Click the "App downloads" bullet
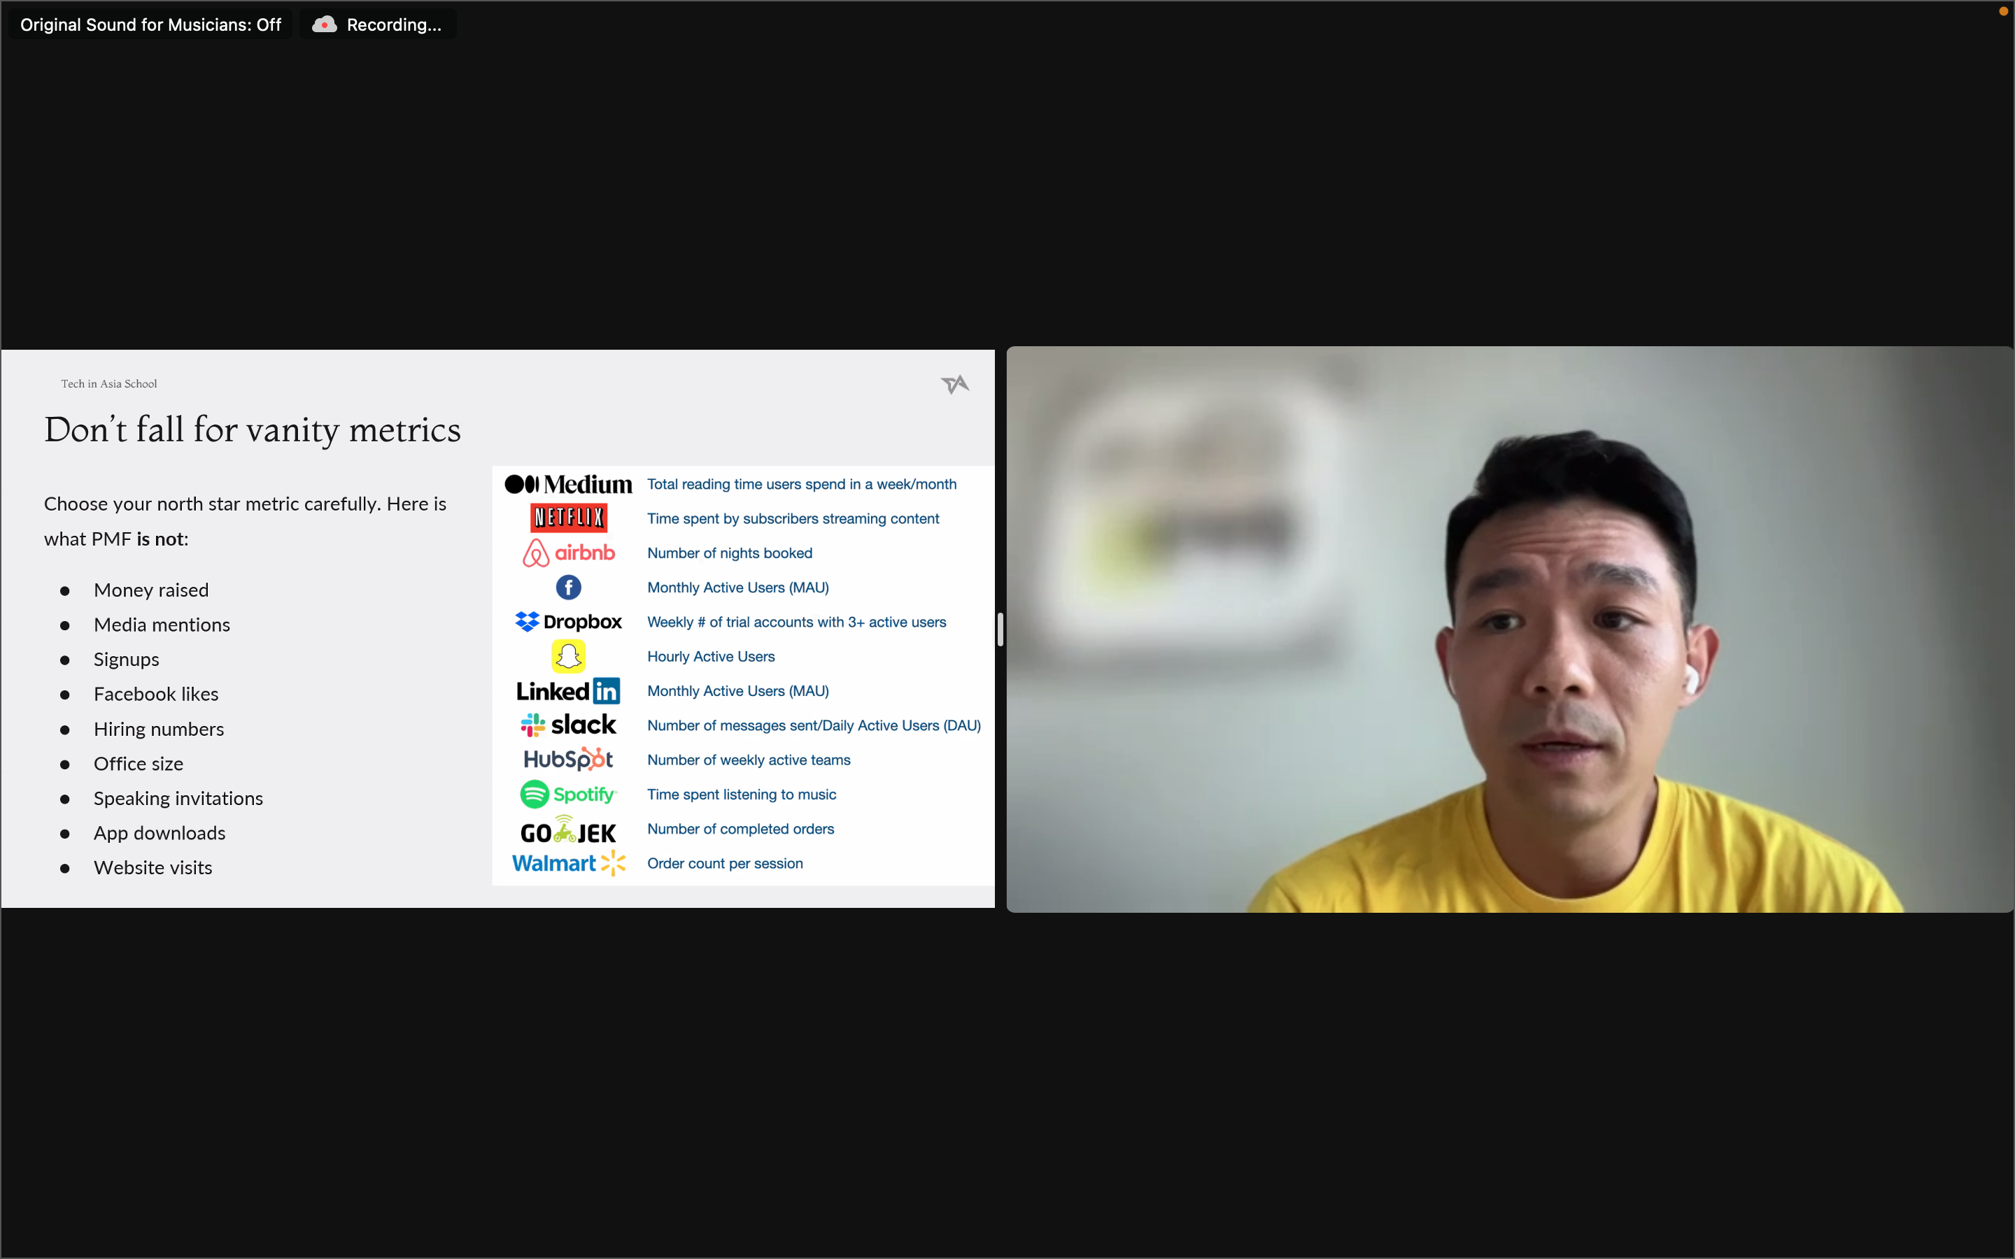The width and height of the screenshot is (2015, 1259). point(160,832)
